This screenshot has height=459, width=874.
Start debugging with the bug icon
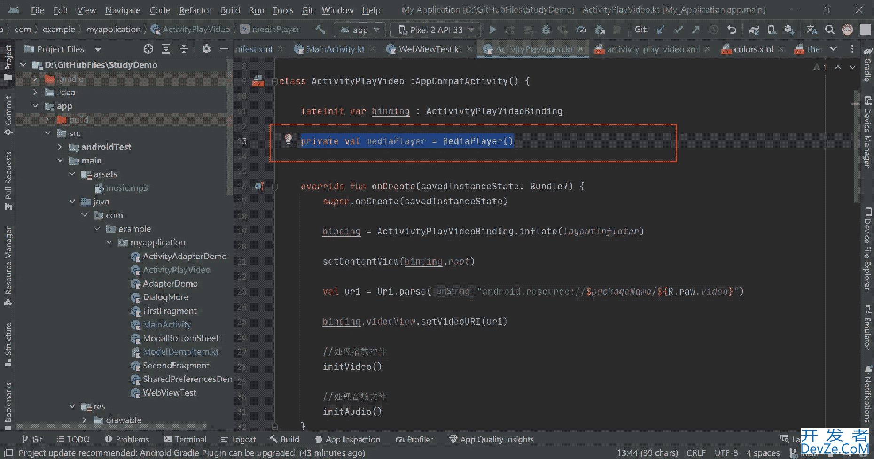coord(546,30)
